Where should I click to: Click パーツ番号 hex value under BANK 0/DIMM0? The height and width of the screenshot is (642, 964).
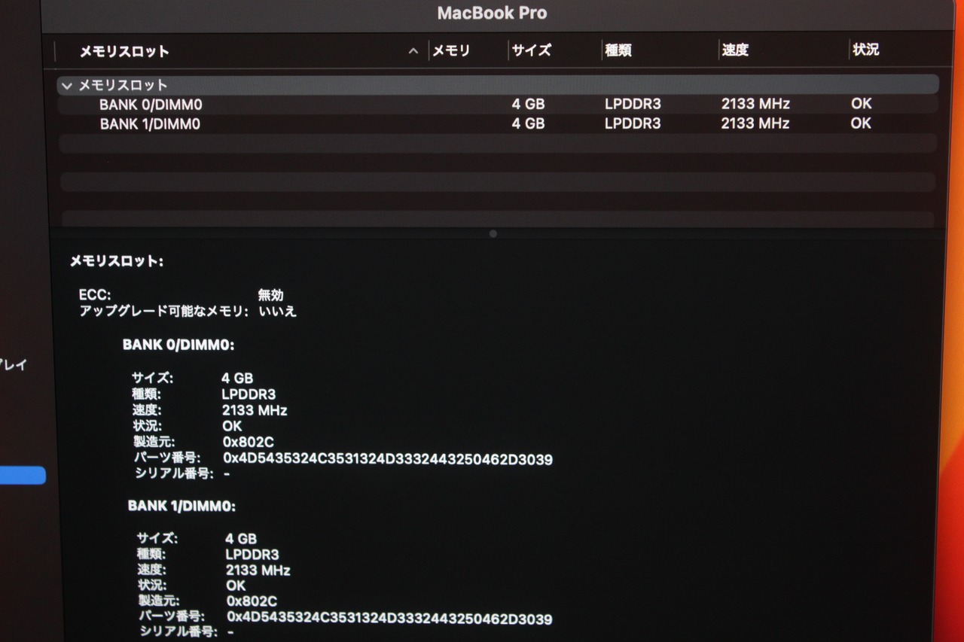pyautogui.click(x=388, y=459)
